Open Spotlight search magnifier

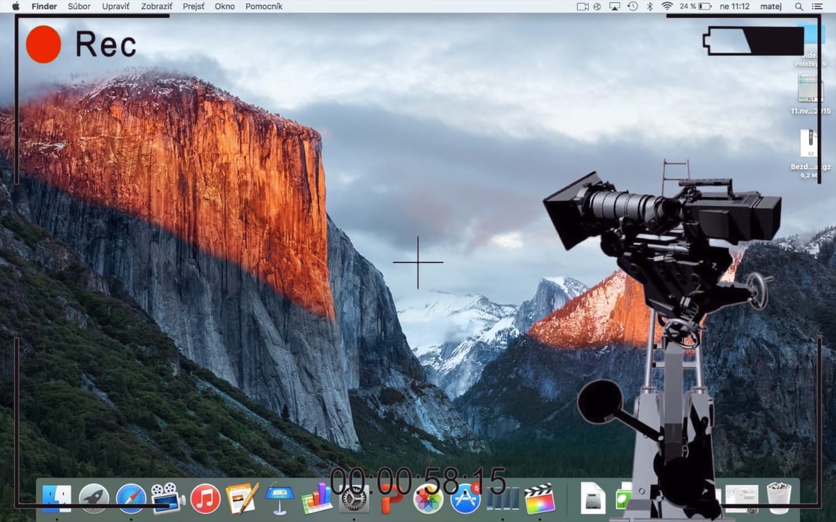[798, 6]
